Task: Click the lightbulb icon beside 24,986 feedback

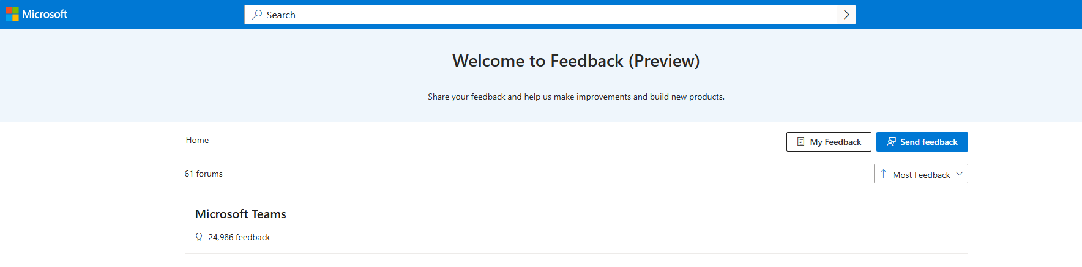Action: tap(199, 237)
